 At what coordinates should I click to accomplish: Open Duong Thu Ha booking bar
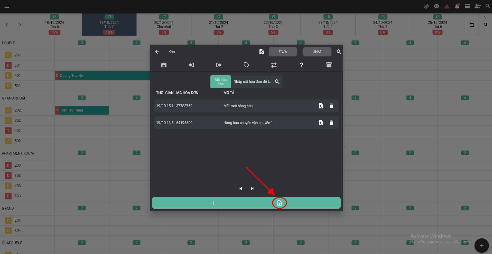pyautogui.click(x=103, y=76)
